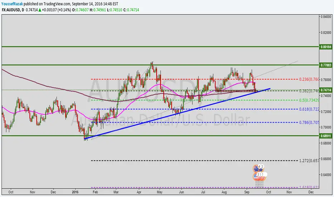Click the 0.68000 price axis label
The height and width of the screenshot is (197, 334).
click(326, 143)
